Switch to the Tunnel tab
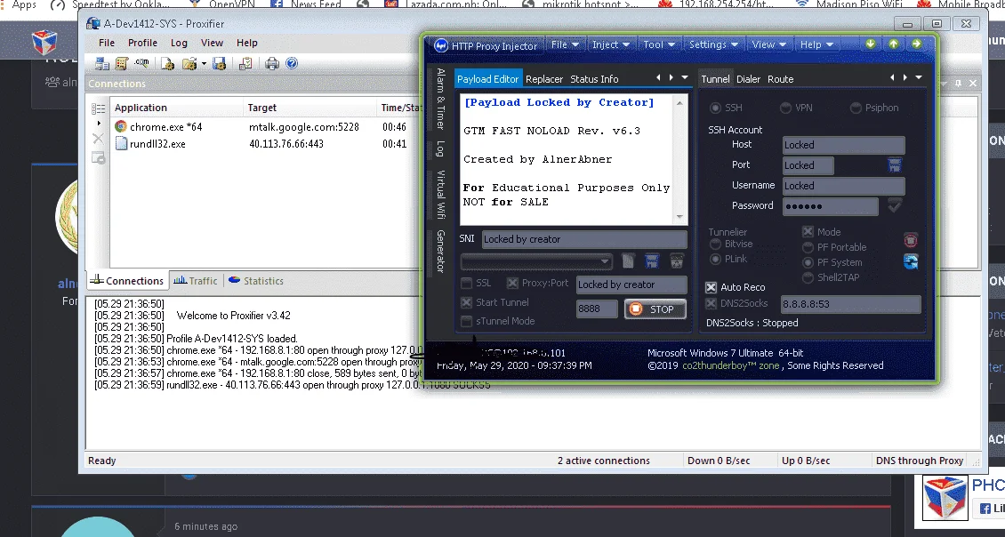Image resolution: width=1005 pixels, height=537 pixels. point(715,79)
